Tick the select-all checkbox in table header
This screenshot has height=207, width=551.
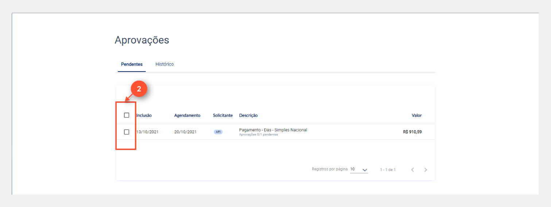tap(127, 115)
